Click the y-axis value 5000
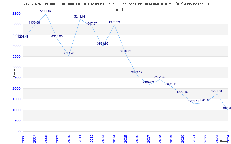The image size is (231, 144). [16, 24]
